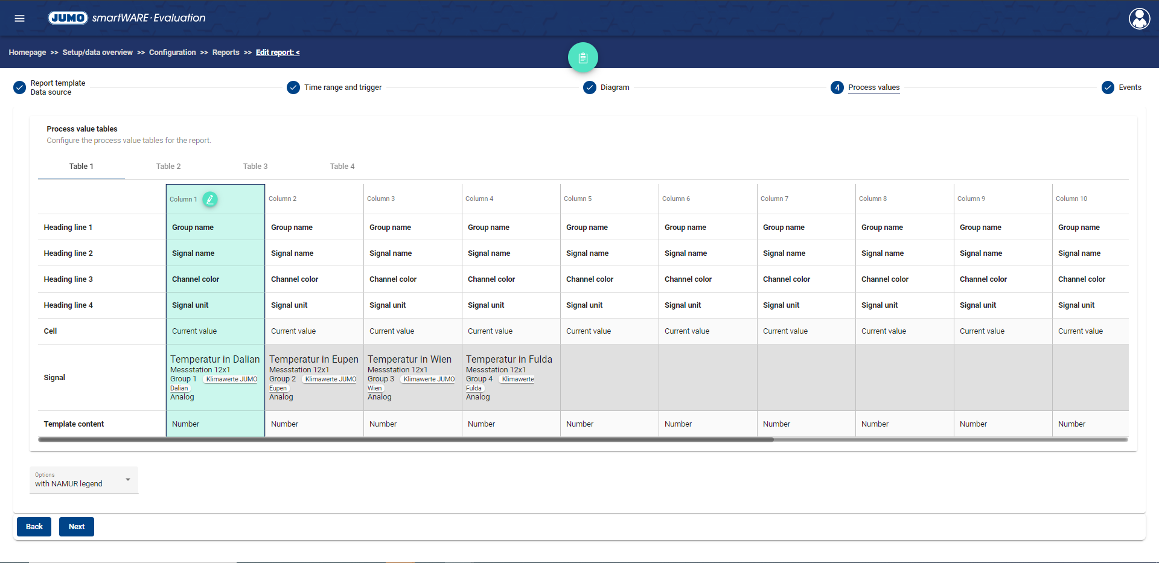Click the Report template step checkmark icon
This screenshot has height=563, width=1159.
[x=20, y=87]
